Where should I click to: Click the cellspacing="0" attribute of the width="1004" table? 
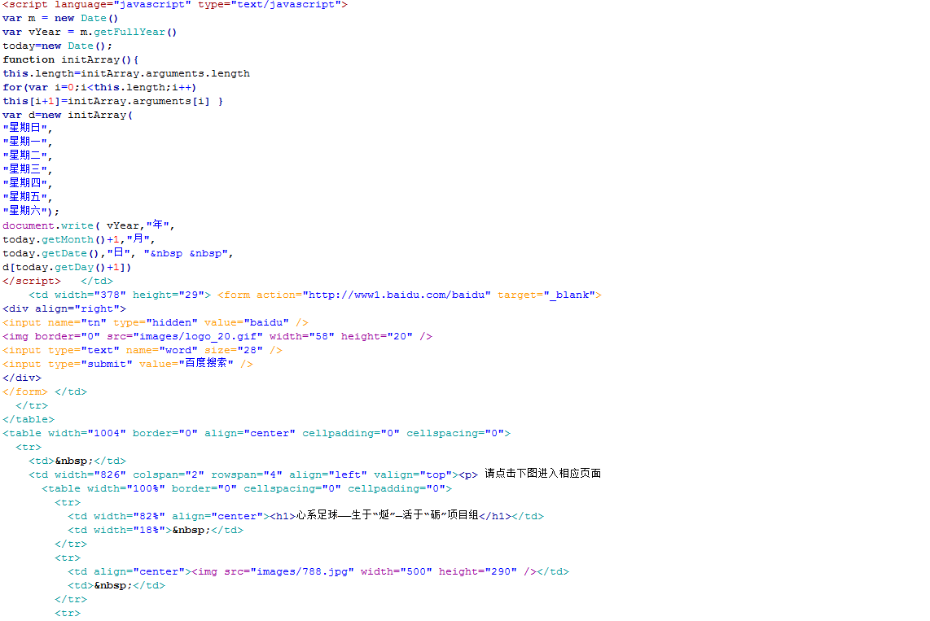click(x=455, y=433)
